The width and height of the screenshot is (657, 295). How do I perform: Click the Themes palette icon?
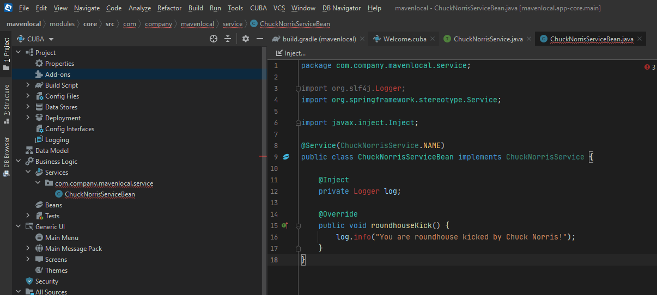point(39,271)
